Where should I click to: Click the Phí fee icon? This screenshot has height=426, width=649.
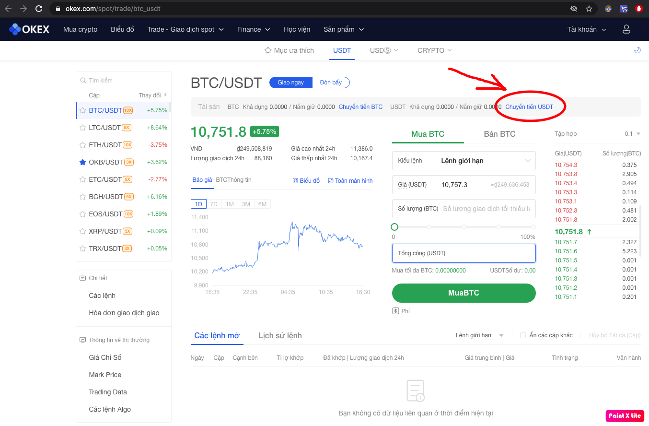click(x=395, y=311)
